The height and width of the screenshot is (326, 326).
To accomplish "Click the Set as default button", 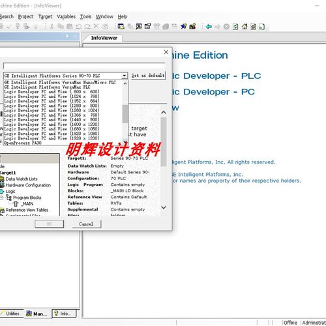I will click(148, 76).
